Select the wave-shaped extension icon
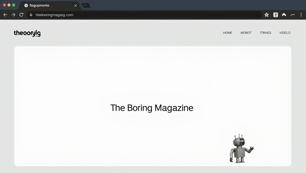The width and height of the screenshot is (306, 173). tap(293, 15)
